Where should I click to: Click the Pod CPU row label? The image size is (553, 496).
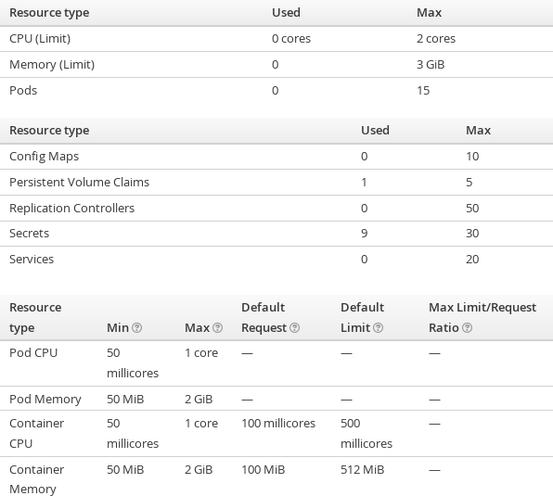coord(33,352)
